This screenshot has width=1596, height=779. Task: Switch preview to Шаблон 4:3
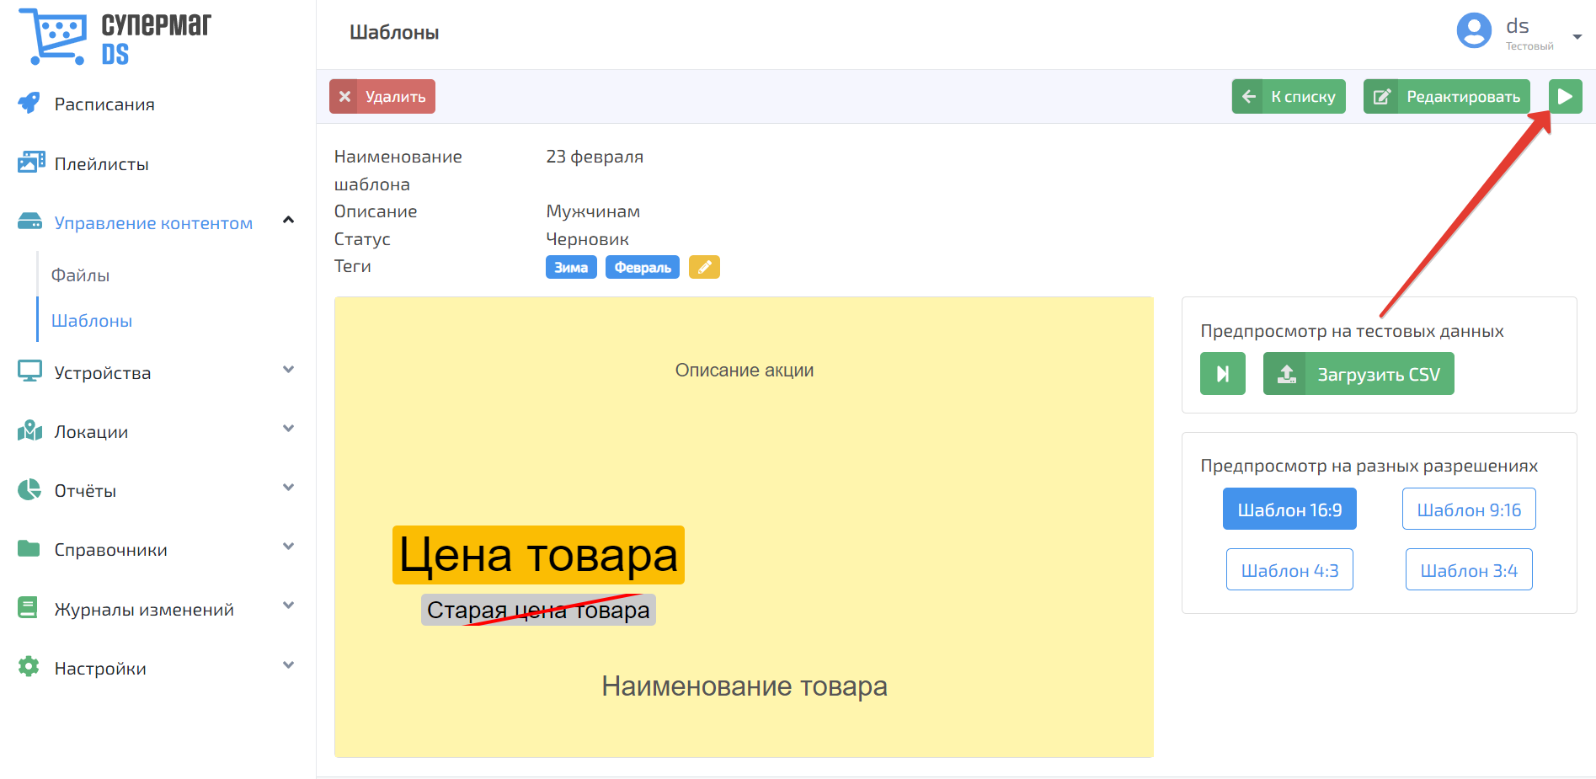click(x=1289, y=570)
